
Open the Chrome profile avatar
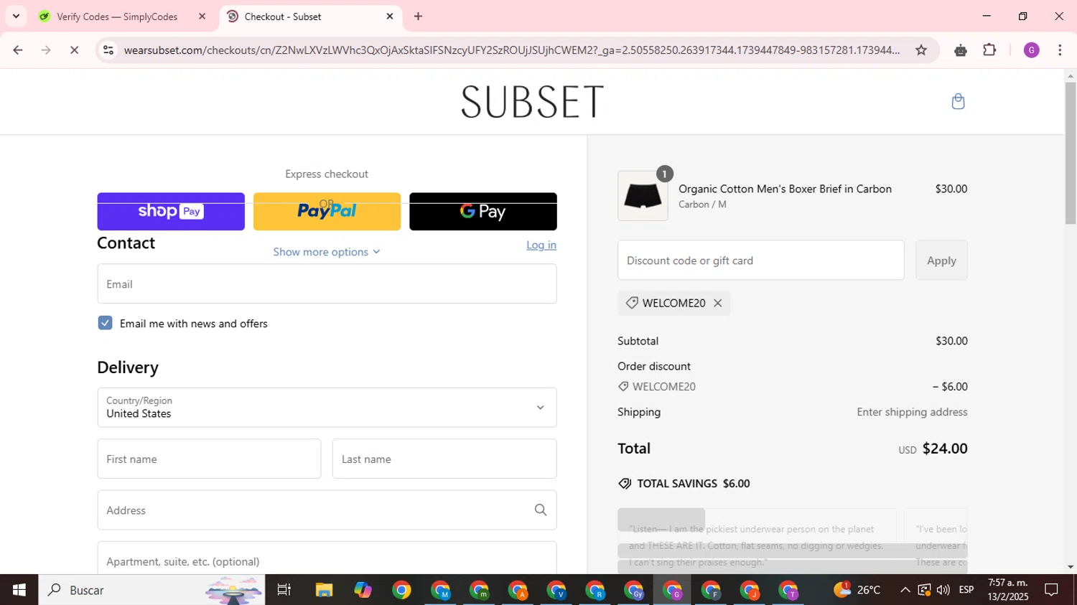point(1032,50)
